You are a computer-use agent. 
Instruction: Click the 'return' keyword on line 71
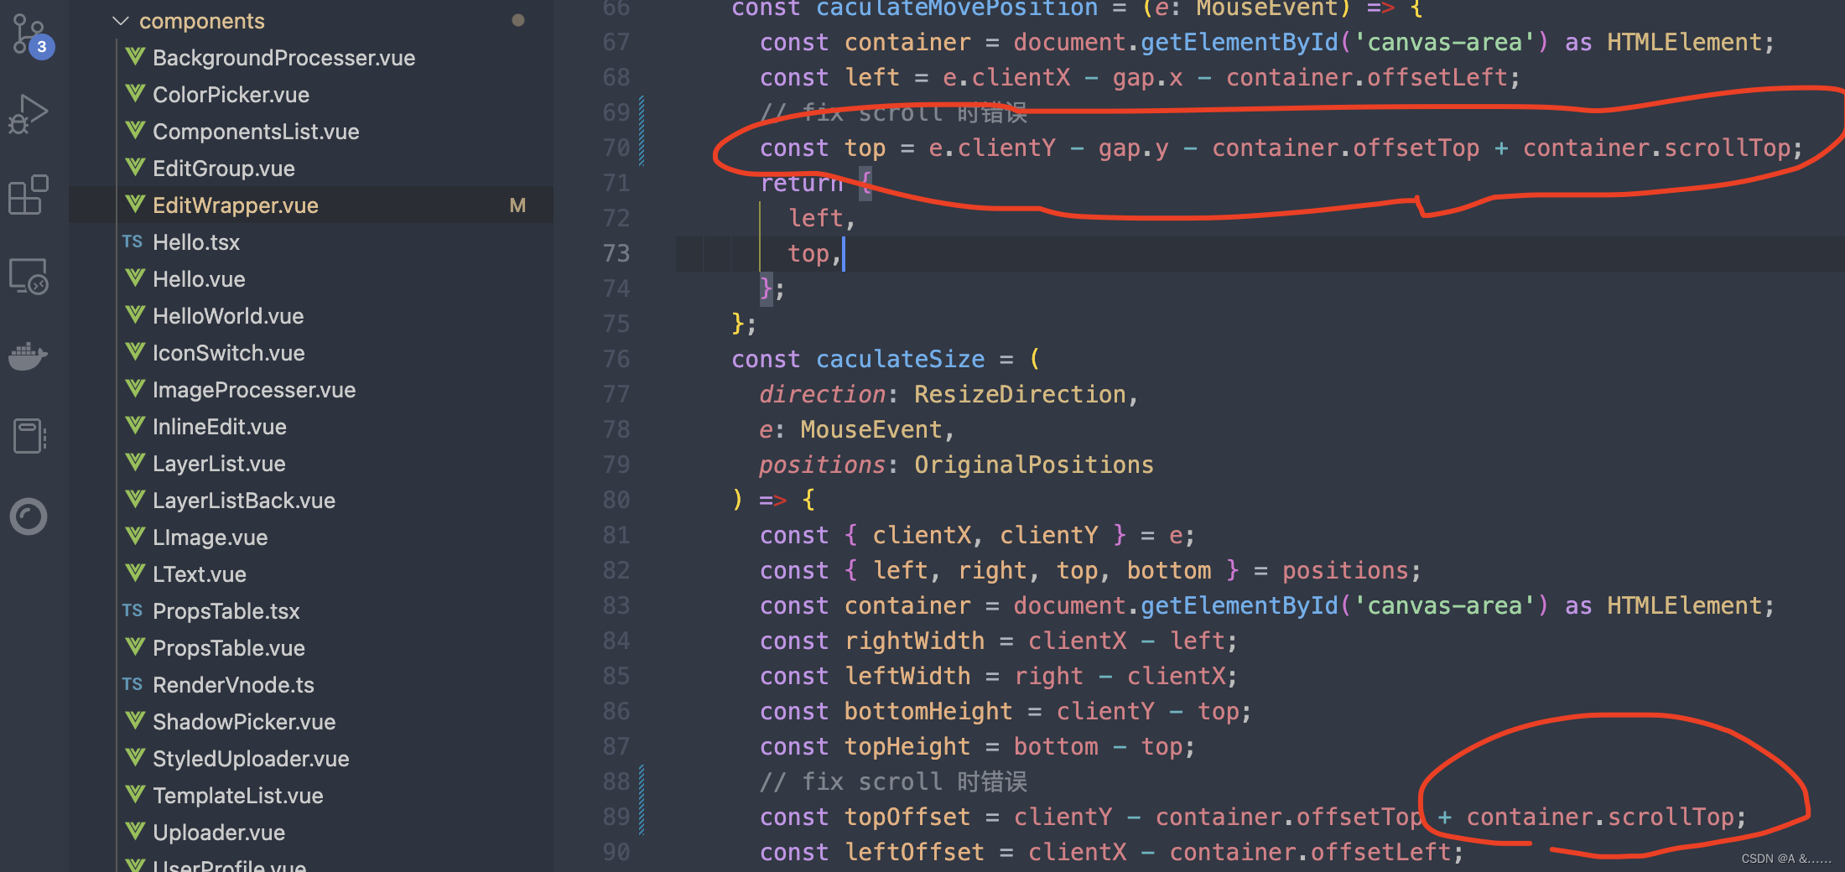click(801, 183)
